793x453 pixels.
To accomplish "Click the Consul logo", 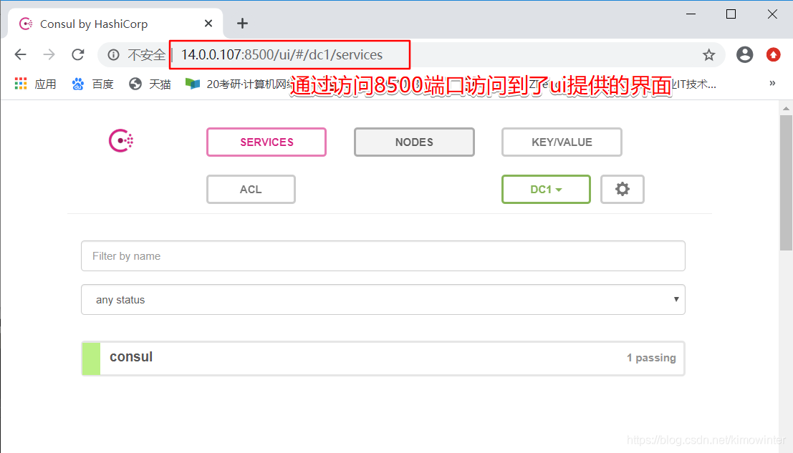I will pyautogui.click(x=121, y=141).
